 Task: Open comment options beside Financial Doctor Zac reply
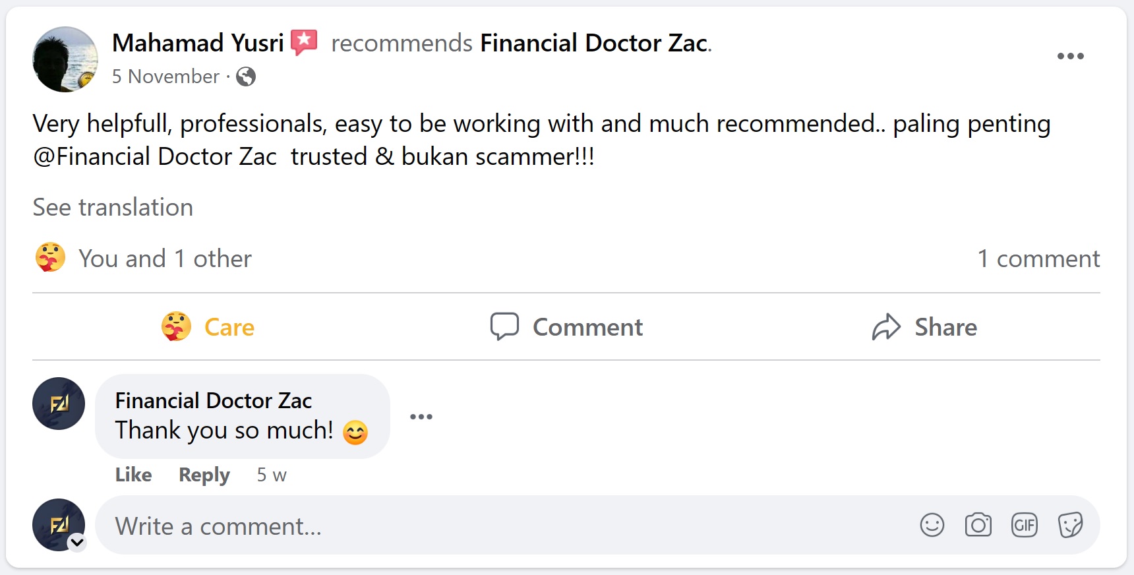click(x=421, y=417)
